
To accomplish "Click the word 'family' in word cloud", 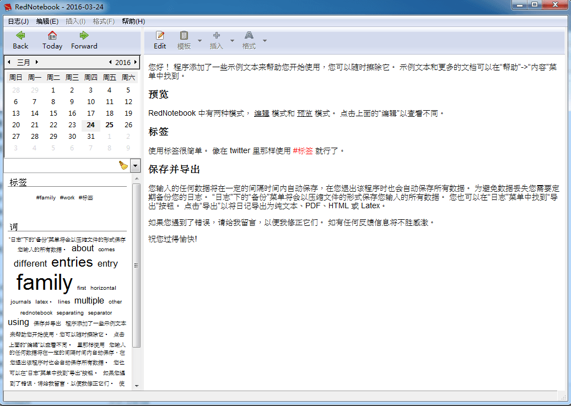I will (45, 282).
